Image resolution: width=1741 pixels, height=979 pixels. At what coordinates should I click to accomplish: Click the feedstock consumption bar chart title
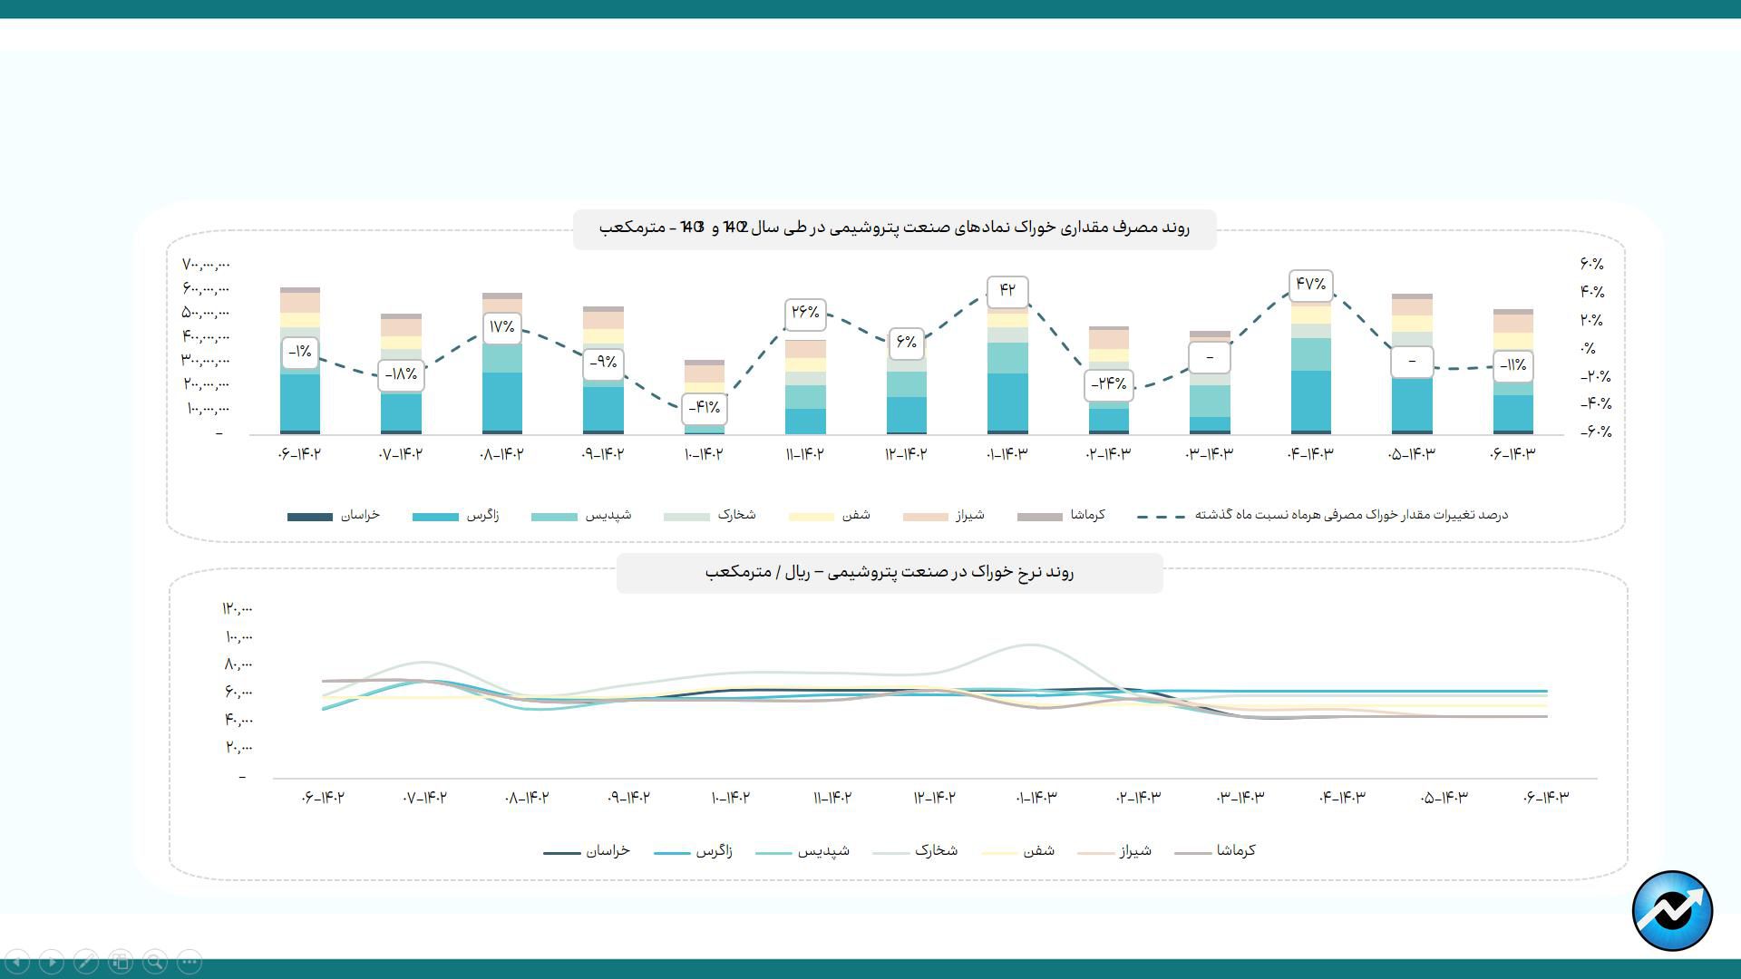coord(894,228)
